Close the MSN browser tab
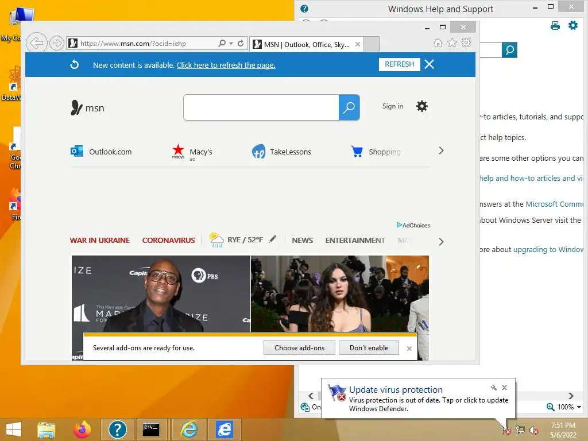The height and width of the screenshot is (441, 588). [358, 44]
